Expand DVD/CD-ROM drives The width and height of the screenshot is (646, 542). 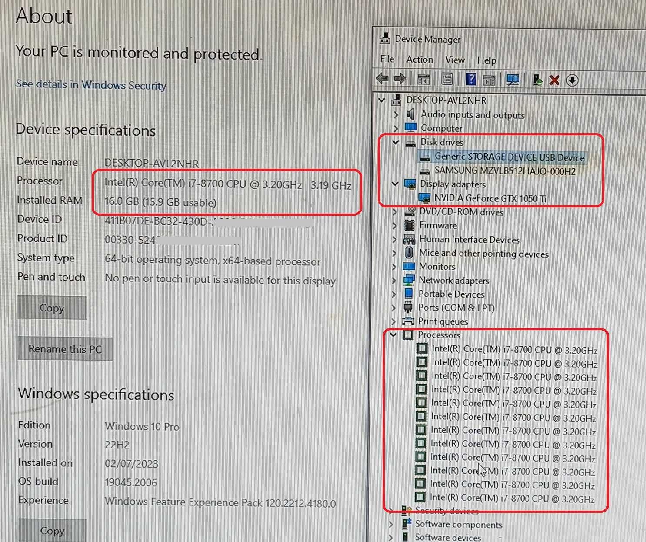(x=395, y=212)
